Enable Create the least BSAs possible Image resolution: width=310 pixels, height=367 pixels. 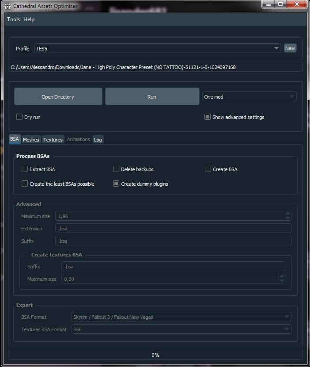[25, 183]
